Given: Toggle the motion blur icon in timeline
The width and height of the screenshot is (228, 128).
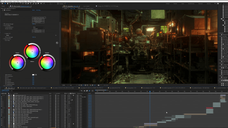Looking at the screenshot, I should coord(89,91).
